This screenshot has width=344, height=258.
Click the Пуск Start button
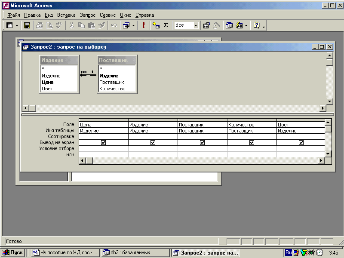point(13,252)
